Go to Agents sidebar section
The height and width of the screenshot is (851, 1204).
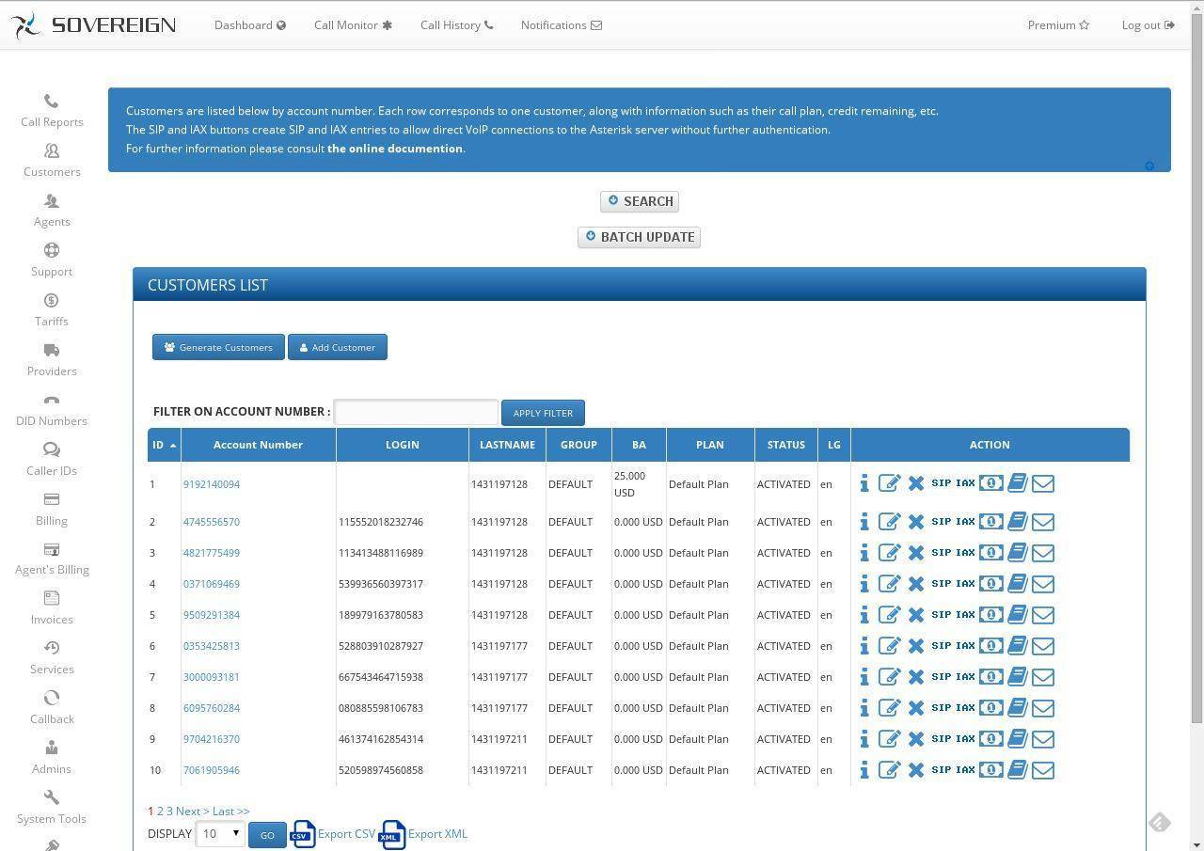52,211
